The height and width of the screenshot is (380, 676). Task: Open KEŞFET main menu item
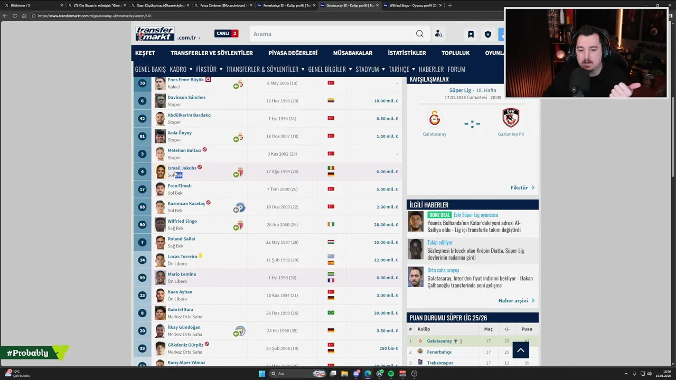pyautogui.click(x=145, y=53)
